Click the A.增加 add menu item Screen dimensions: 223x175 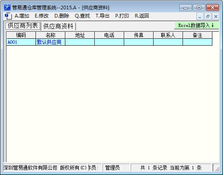pyautogui.click(x=22, y=16)
